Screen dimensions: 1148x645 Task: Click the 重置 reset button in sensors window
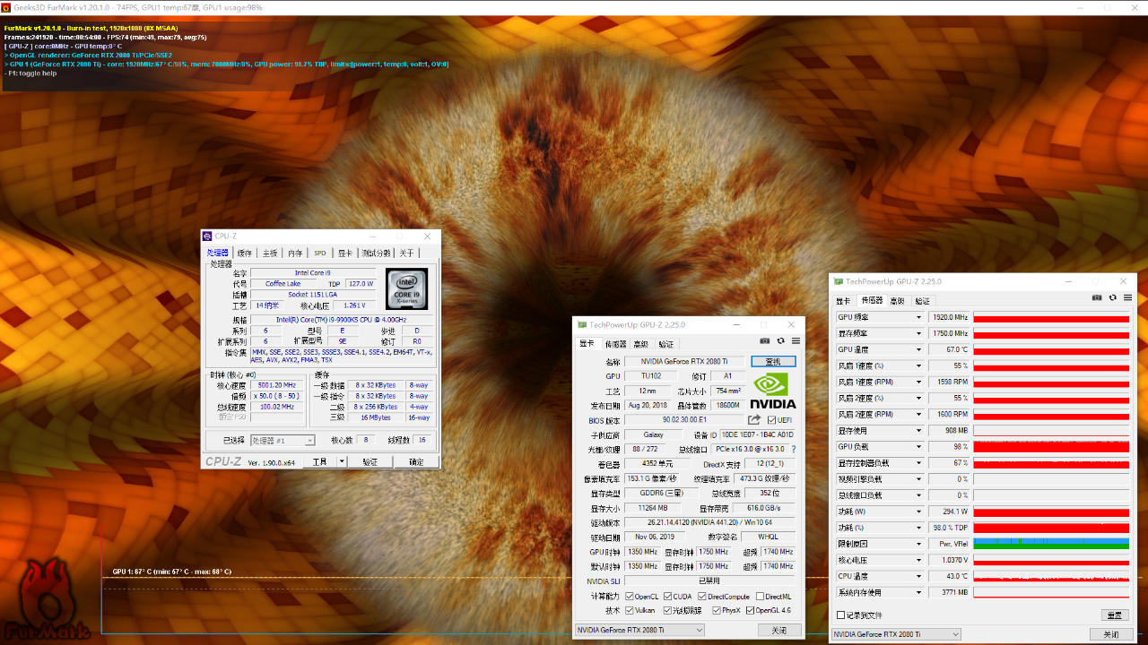[x=1115, y=615]
